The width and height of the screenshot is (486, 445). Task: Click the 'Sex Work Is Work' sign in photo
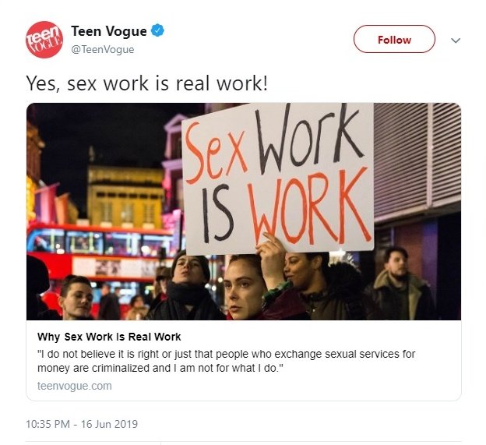(278, 178)
